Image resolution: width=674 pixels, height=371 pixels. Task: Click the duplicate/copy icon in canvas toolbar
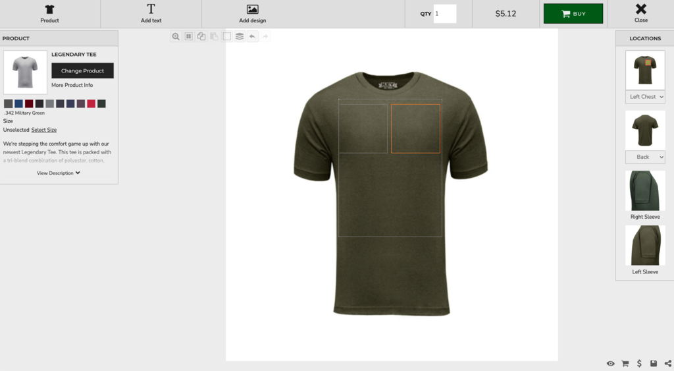(201, 37)
